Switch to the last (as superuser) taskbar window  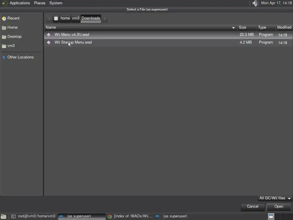[x=178, y=217]
